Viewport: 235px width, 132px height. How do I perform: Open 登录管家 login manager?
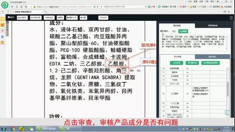click(x=215, y=7)
